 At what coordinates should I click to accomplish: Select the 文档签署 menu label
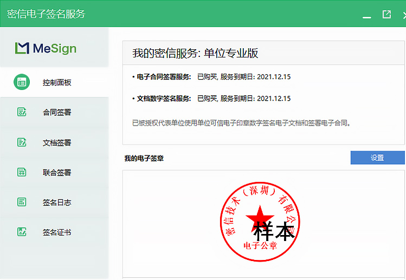pyautogui.click(x=57, y=143)
